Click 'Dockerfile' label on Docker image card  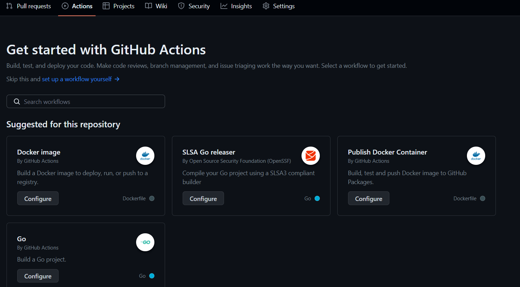coord(134,199)
